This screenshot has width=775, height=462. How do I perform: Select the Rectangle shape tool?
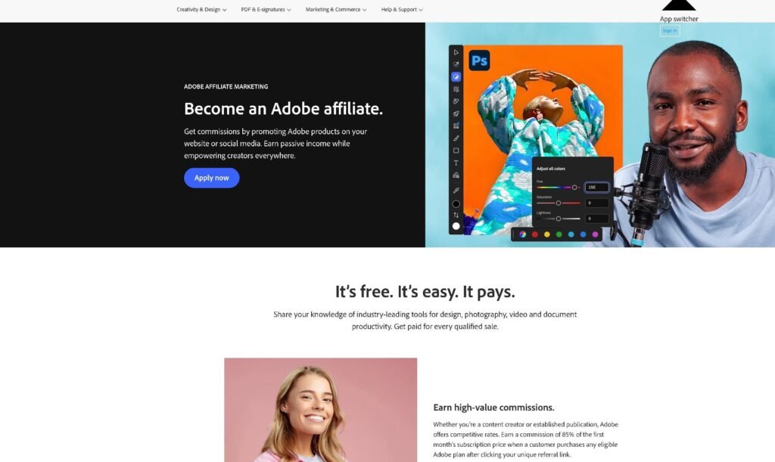456,150
